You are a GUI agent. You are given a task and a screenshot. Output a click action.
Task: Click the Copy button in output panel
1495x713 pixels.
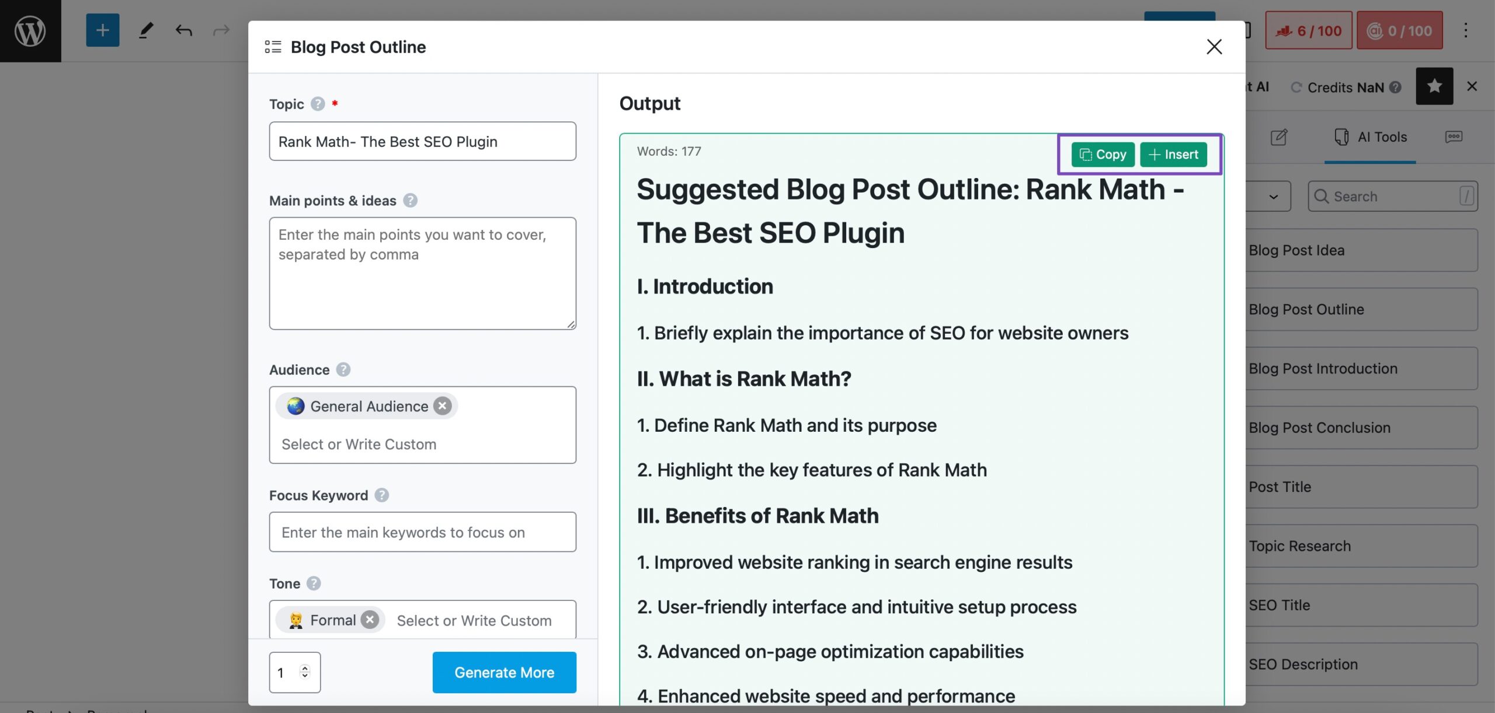click(x=1101, y=153)
